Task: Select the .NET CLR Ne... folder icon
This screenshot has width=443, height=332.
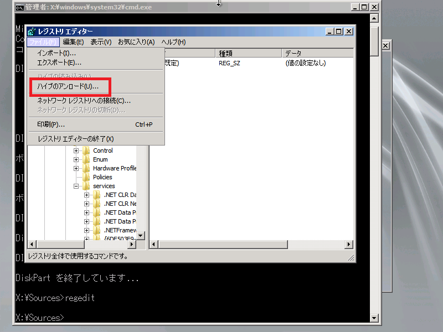Action: (x=97, y=204)
